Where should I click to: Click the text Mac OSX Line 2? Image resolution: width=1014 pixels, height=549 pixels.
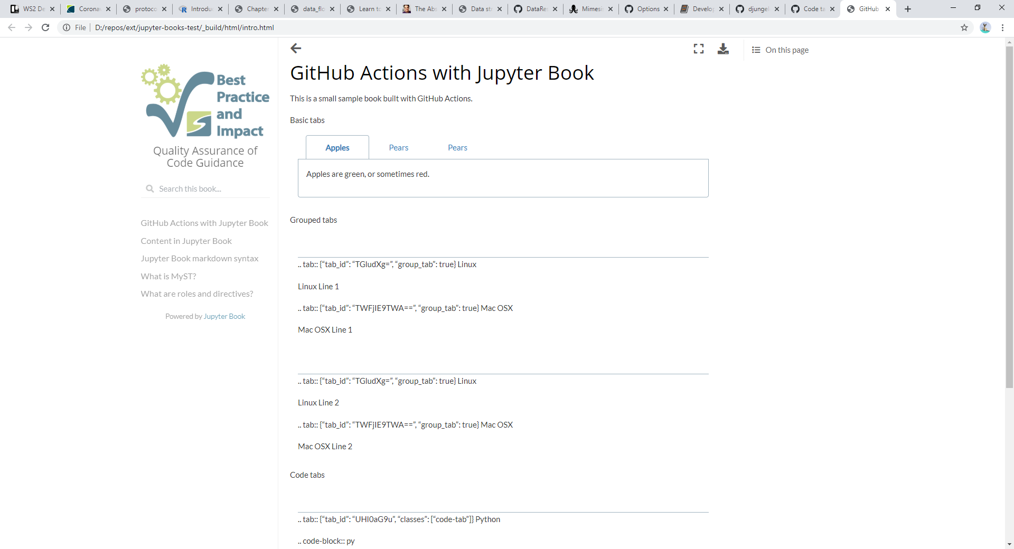pyautogui.click(x=325, y=447)
